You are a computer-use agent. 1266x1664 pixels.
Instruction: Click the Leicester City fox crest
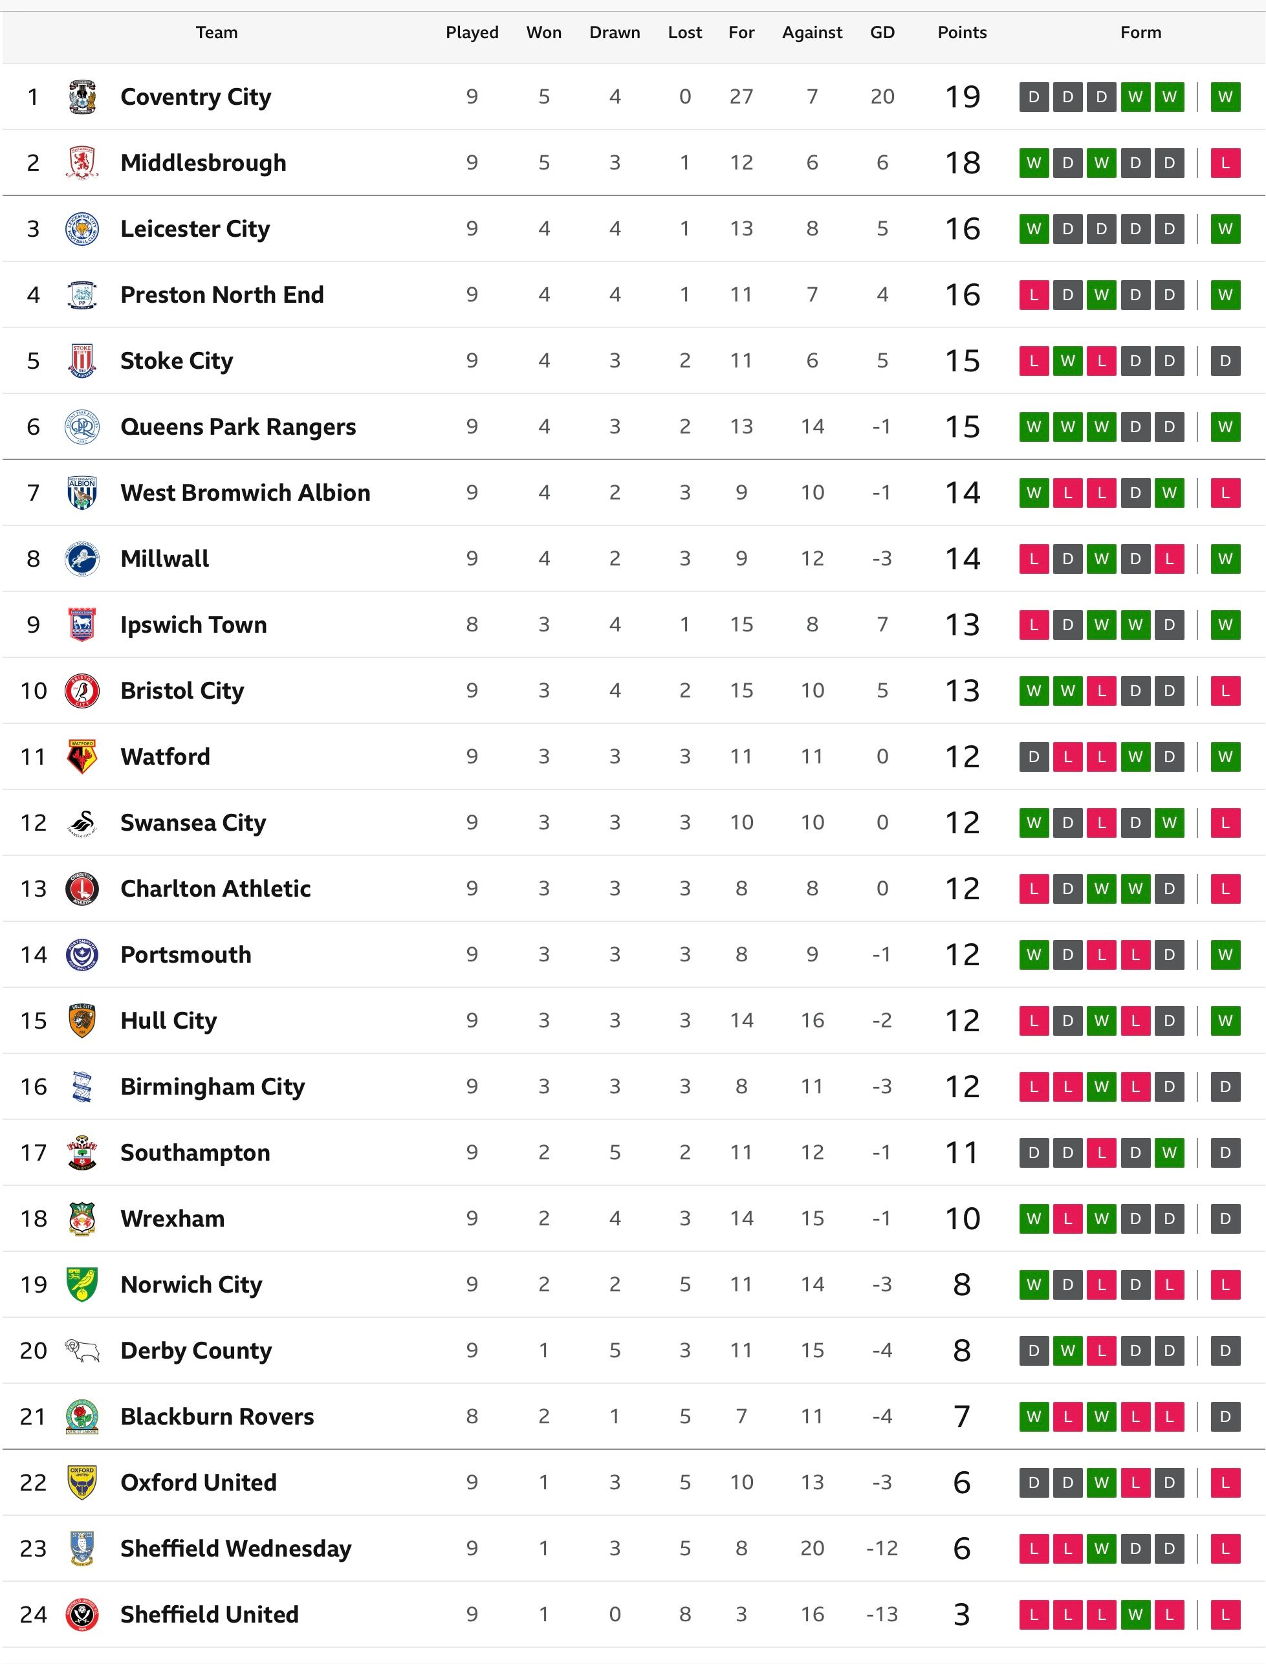click(82, 228)
